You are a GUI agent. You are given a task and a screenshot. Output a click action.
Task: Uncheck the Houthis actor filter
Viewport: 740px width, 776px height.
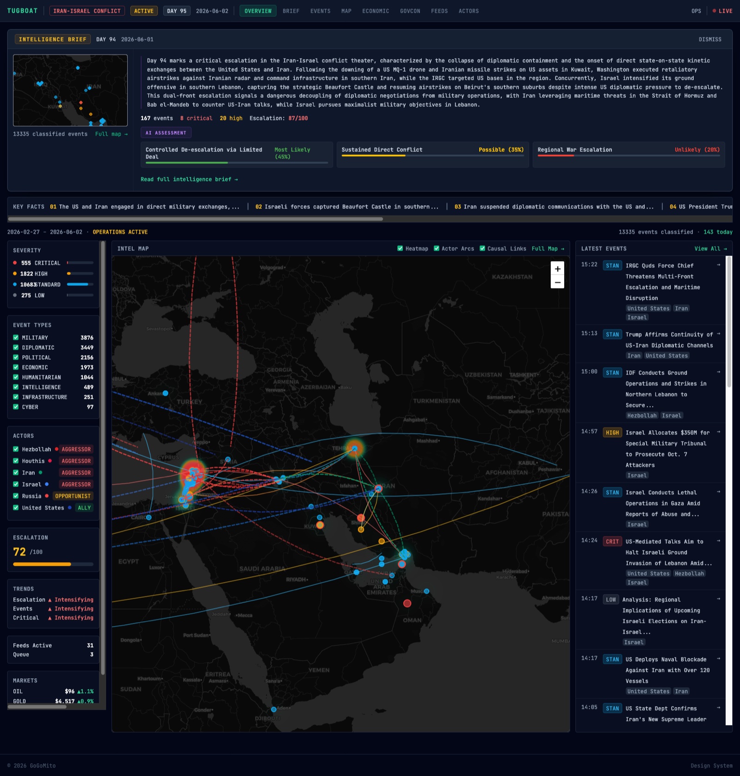16,461
